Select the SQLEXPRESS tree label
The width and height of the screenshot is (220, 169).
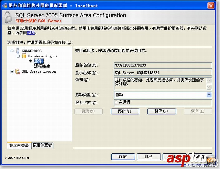click(x=32, y=51)
